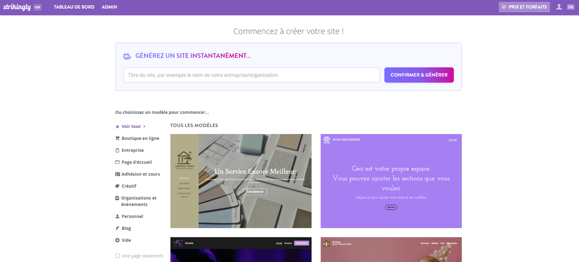Image resolution: width=579 pixels, height=262 pixels.
Task: Choose the Striking sport template thumbnail
Action: pos(391,249)
